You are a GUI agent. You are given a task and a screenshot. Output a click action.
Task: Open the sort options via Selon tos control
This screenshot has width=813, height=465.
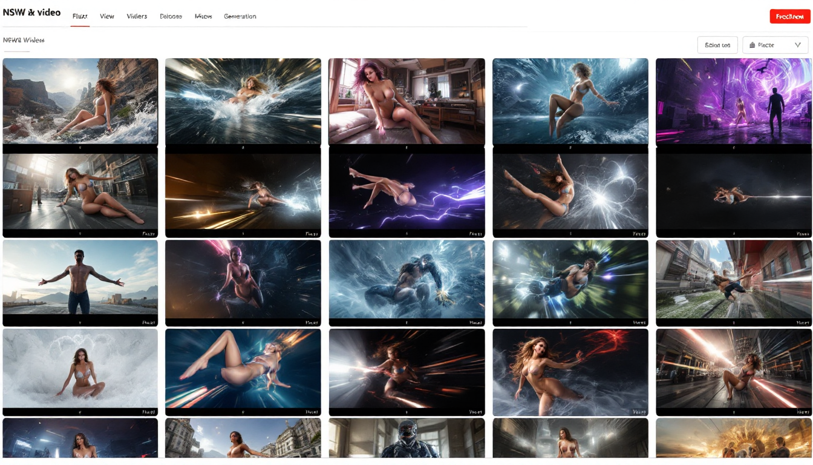tap(717, 45)
